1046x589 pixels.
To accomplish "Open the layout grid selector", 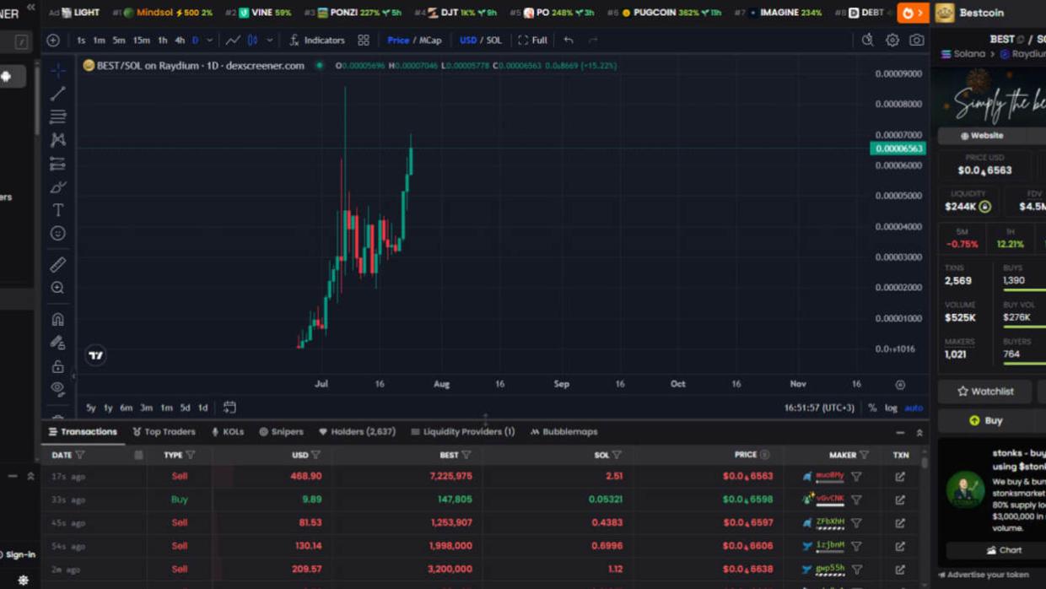I will pyautogui.click(x=364, y=40).
